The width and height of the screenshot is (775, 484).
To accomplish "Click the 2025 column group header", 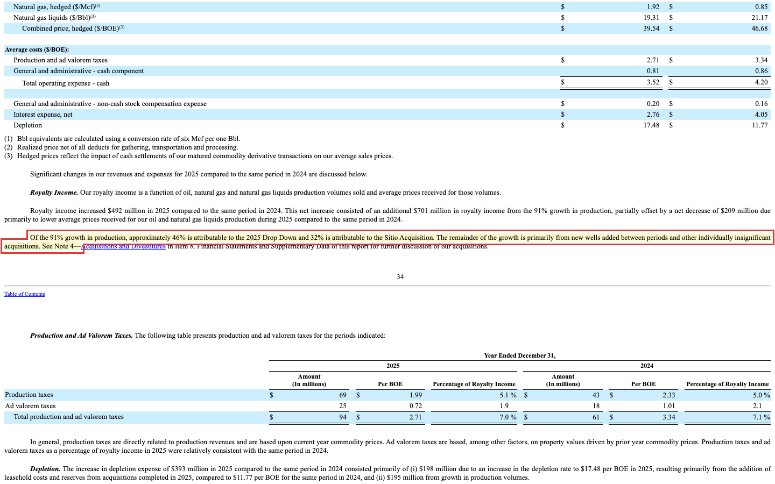I will 393,366.
